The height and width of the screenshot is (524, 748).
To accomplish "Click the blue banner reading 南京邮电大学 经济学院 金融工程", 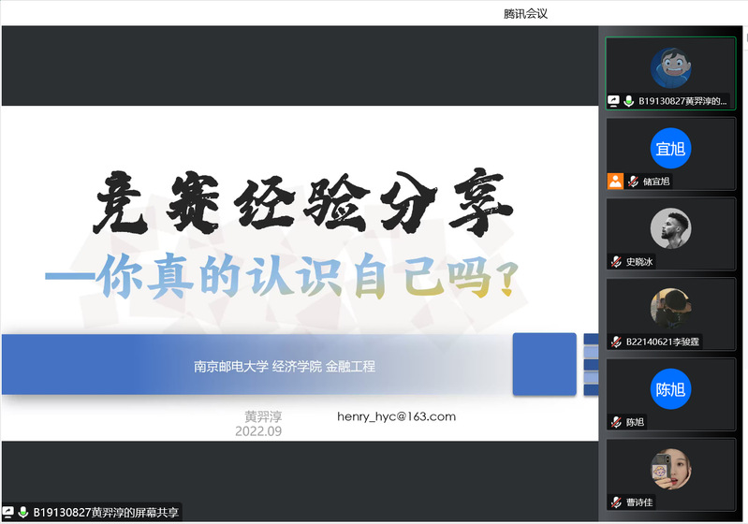I will 285,366.
